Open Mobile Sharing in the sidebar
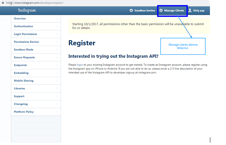This screenshot has height=145, width=226. tap(36, 81)
